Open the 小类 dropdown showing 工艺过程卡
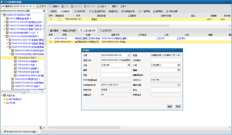 coord(179,65)
